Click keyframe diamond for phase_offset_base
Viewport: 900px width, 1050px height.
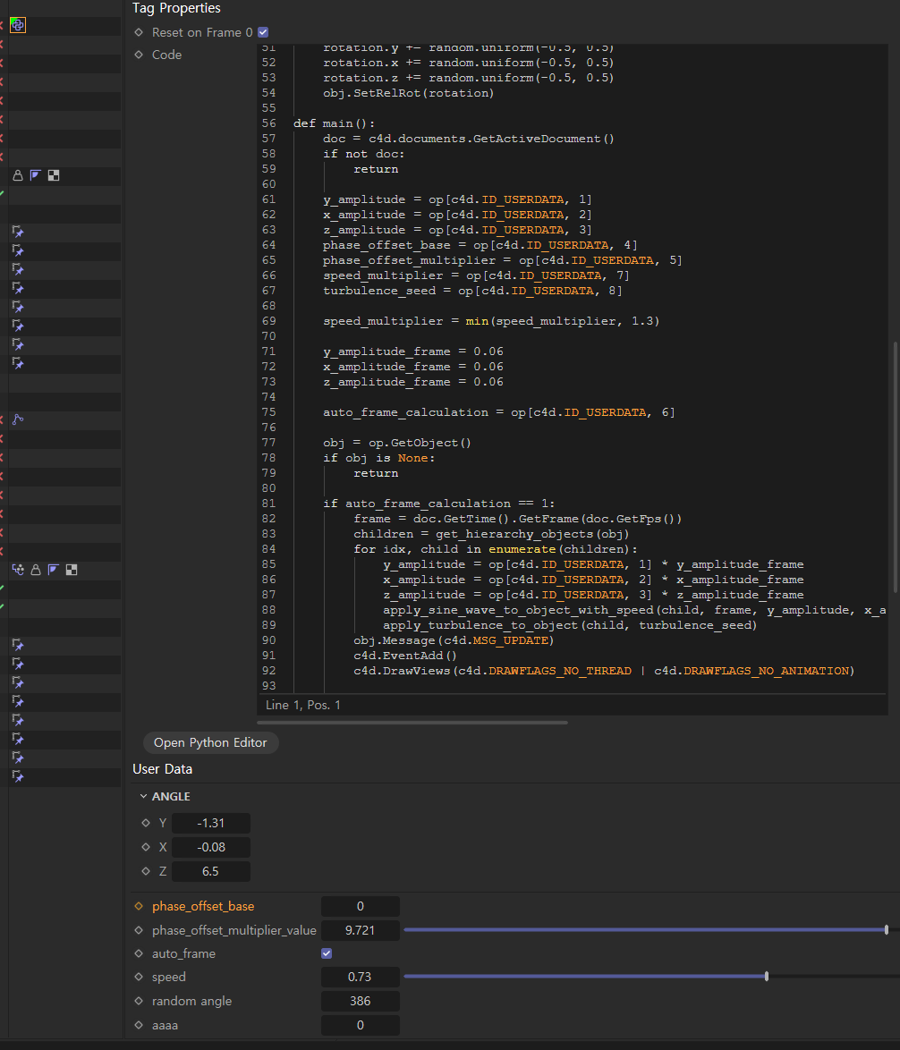[139, 906]
